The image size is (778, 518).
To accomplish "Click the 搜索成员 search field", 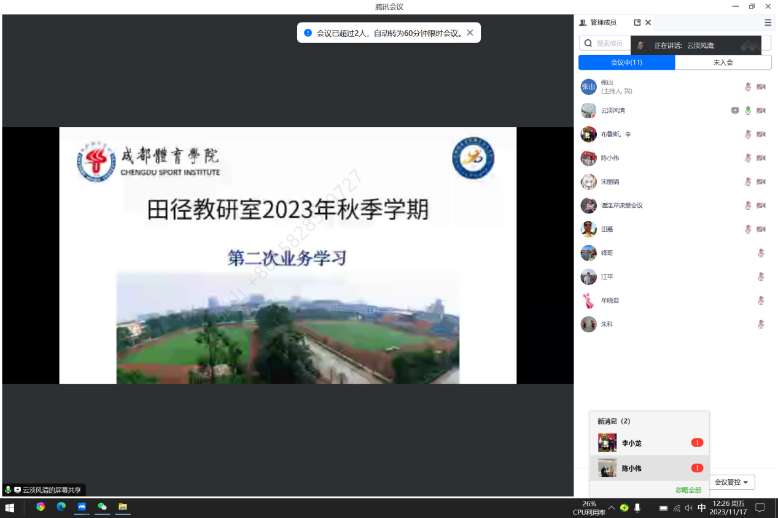I will pyautogui.click(x=609, y=44).
